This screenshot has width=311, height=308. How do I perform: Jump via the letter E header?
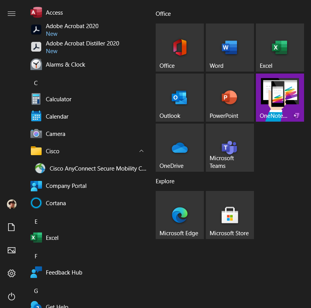pyautogui.click(x=36, y=222)
